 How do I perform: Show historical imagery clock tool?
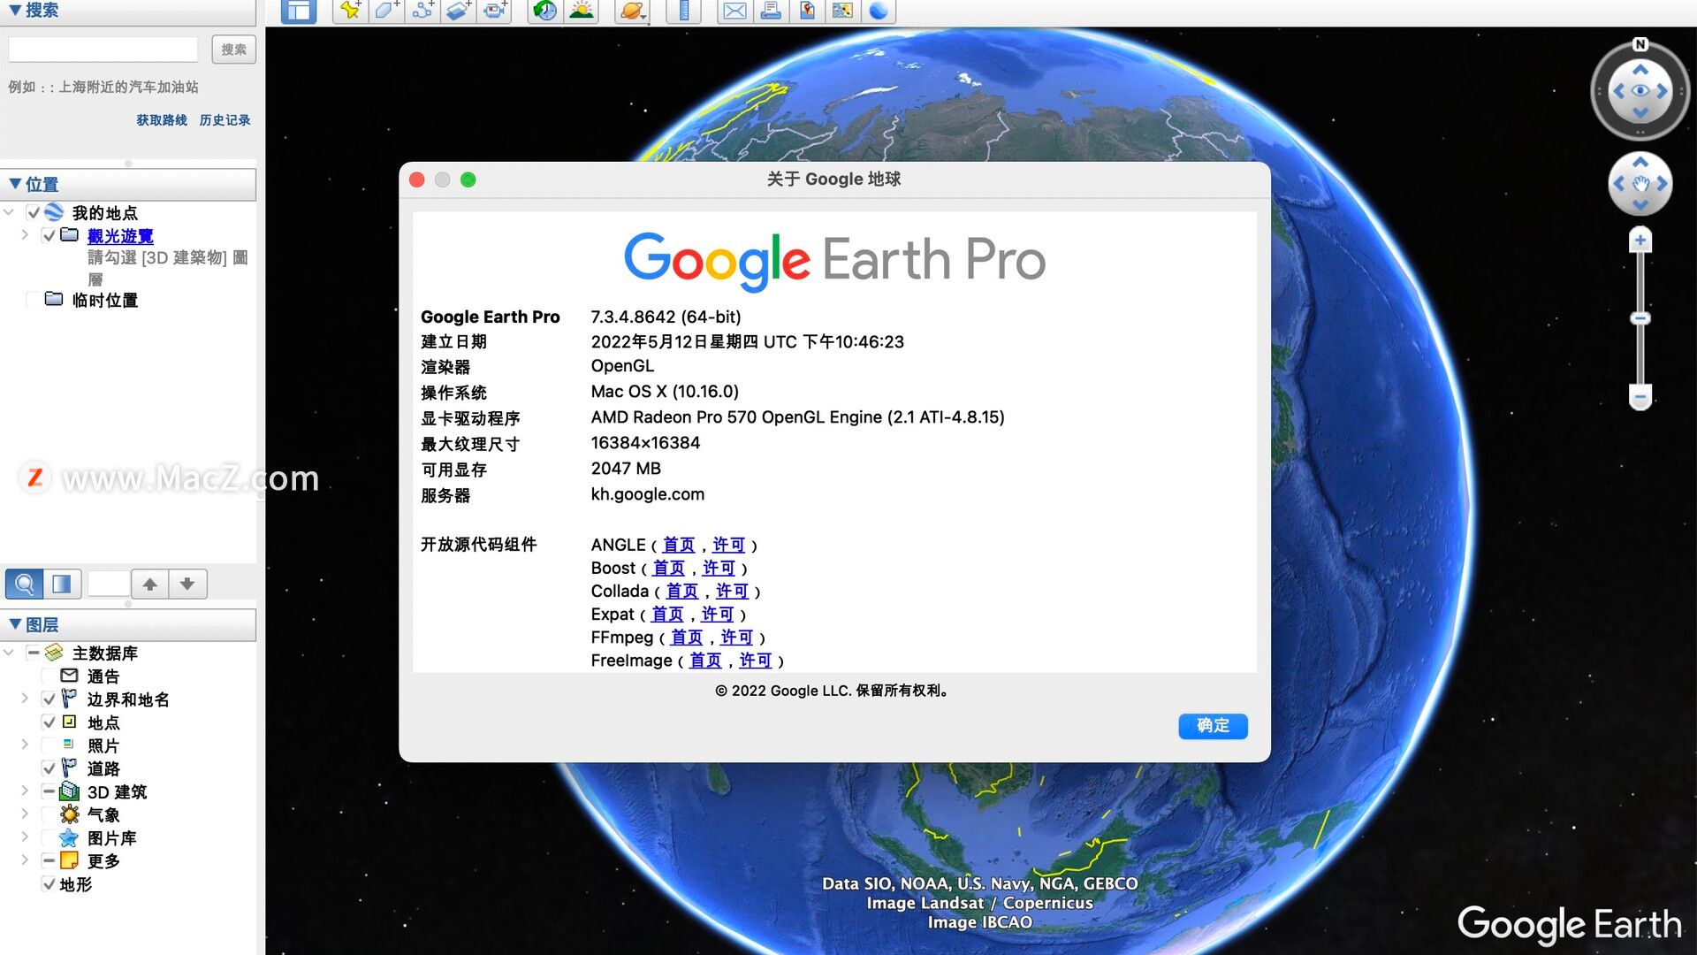545,11
